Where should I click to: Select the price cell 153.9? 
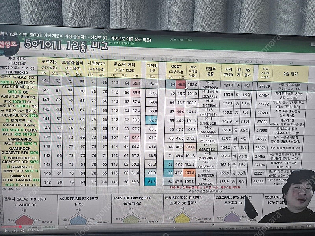[x=224, y=181]
